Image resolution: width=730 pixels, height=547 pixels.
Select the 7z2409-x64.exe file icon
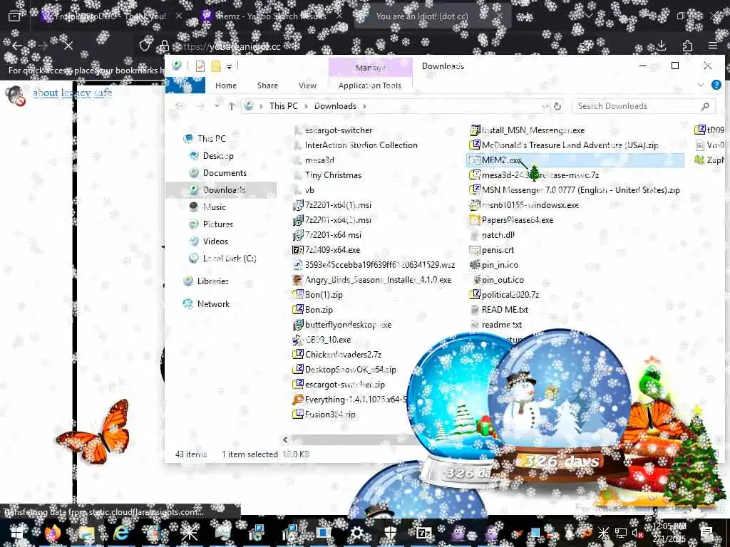pos(297,250)
